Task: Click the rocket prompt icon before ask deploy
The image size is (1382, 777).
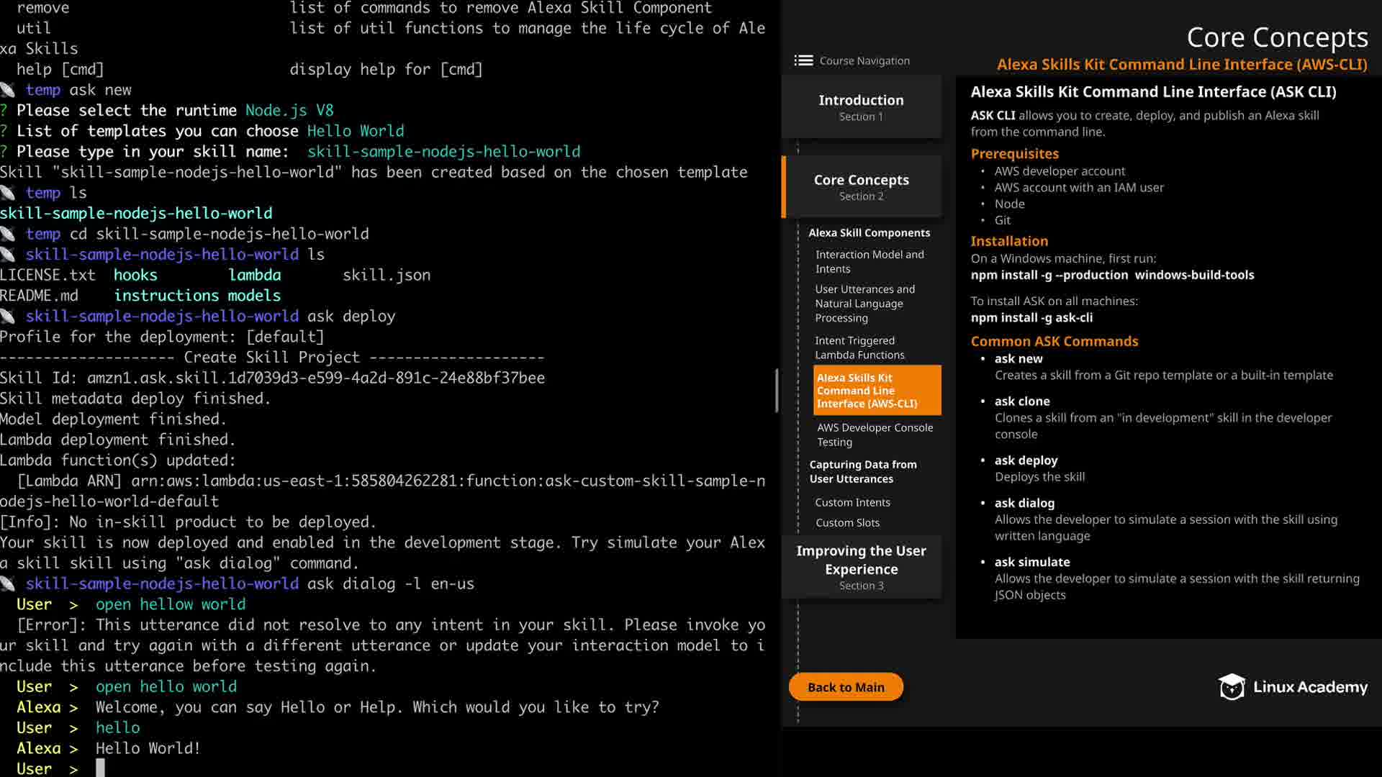Action: tap(8, 317)
